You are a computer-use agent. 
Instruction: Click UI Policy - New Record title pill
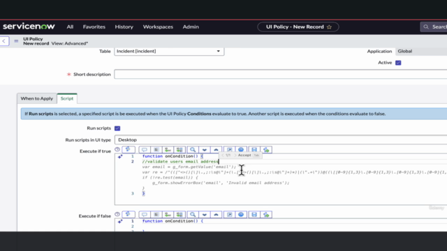click(x=298, y=26)
